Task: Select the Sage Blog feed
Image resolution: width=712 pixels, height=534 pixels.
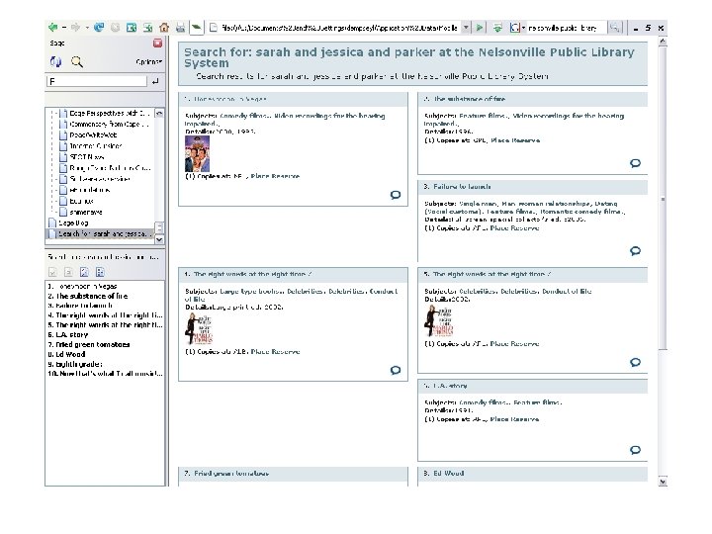Action: [73, 222]
